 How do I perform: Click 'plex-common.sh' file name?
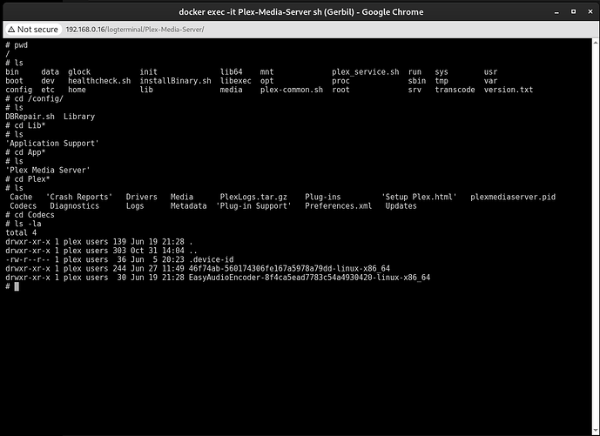tap(292, 90)
